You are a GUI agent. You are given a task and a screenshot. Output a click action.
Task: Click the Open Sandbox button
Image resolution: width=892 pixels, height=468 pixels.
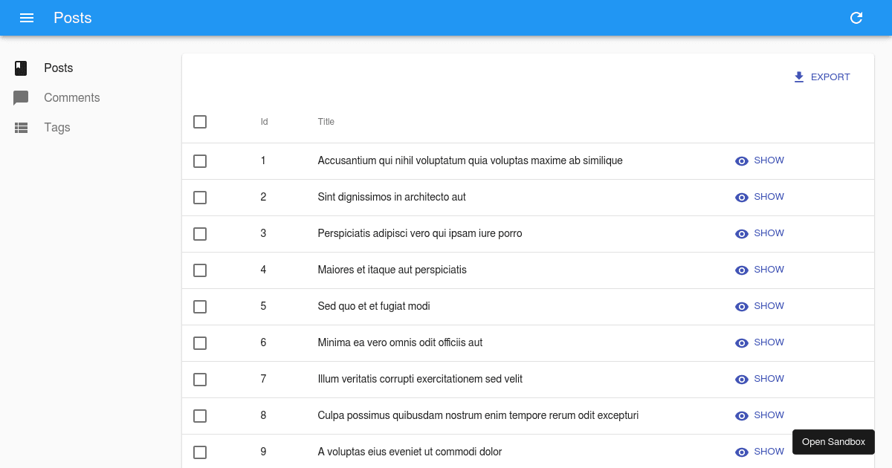(833, 441)
